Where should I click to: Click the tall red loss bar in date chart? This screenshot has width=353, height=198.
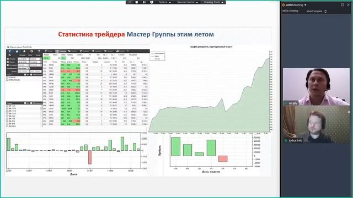(90, 157)
